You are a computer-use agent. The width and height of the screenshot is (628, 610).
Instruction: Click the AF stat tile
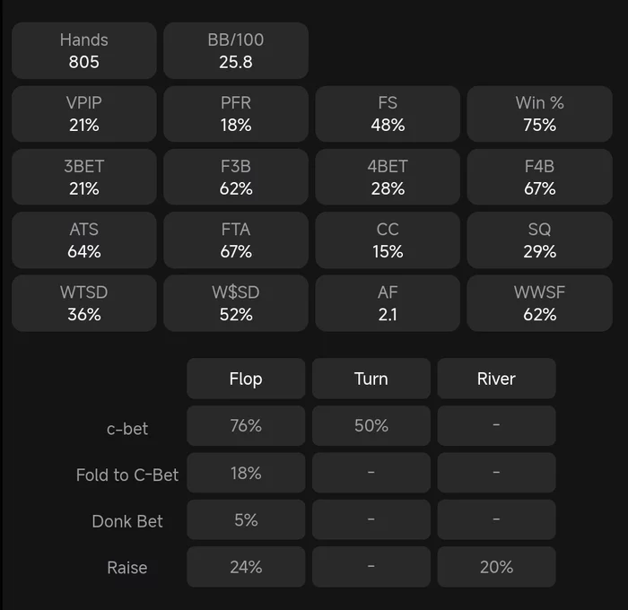(388, 303)
